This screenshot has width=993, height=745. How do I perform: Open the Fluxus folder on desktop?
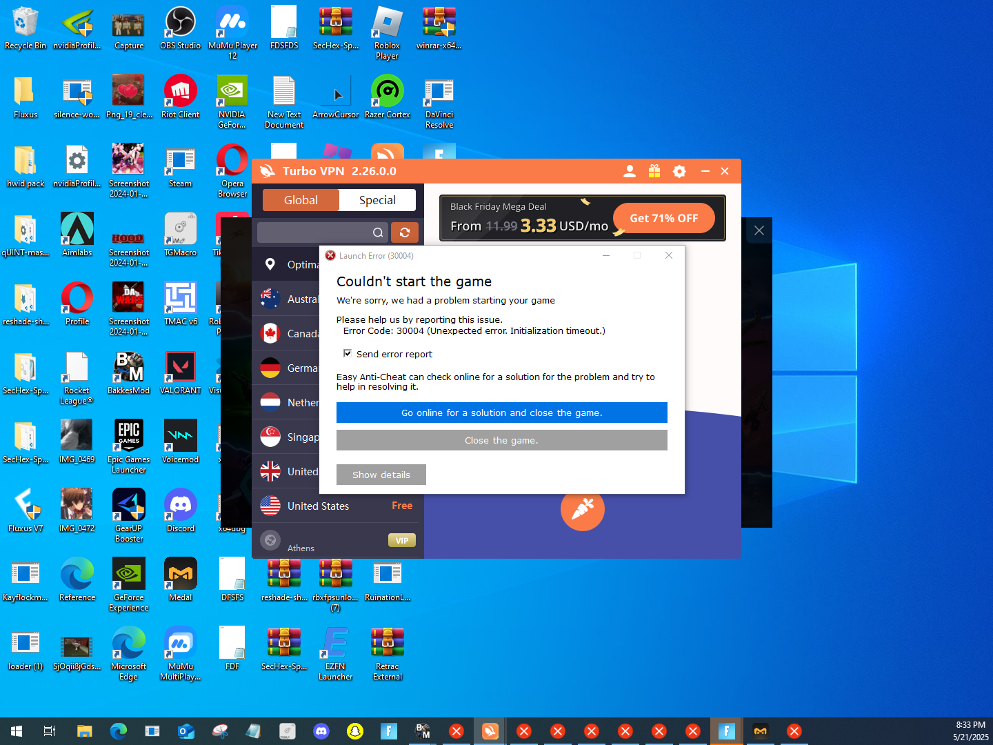(26, 97)
